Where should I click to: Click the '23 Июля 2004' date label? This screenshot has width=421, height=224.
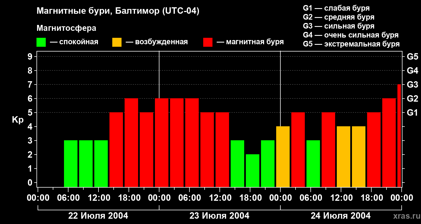(x=219, y=216)
